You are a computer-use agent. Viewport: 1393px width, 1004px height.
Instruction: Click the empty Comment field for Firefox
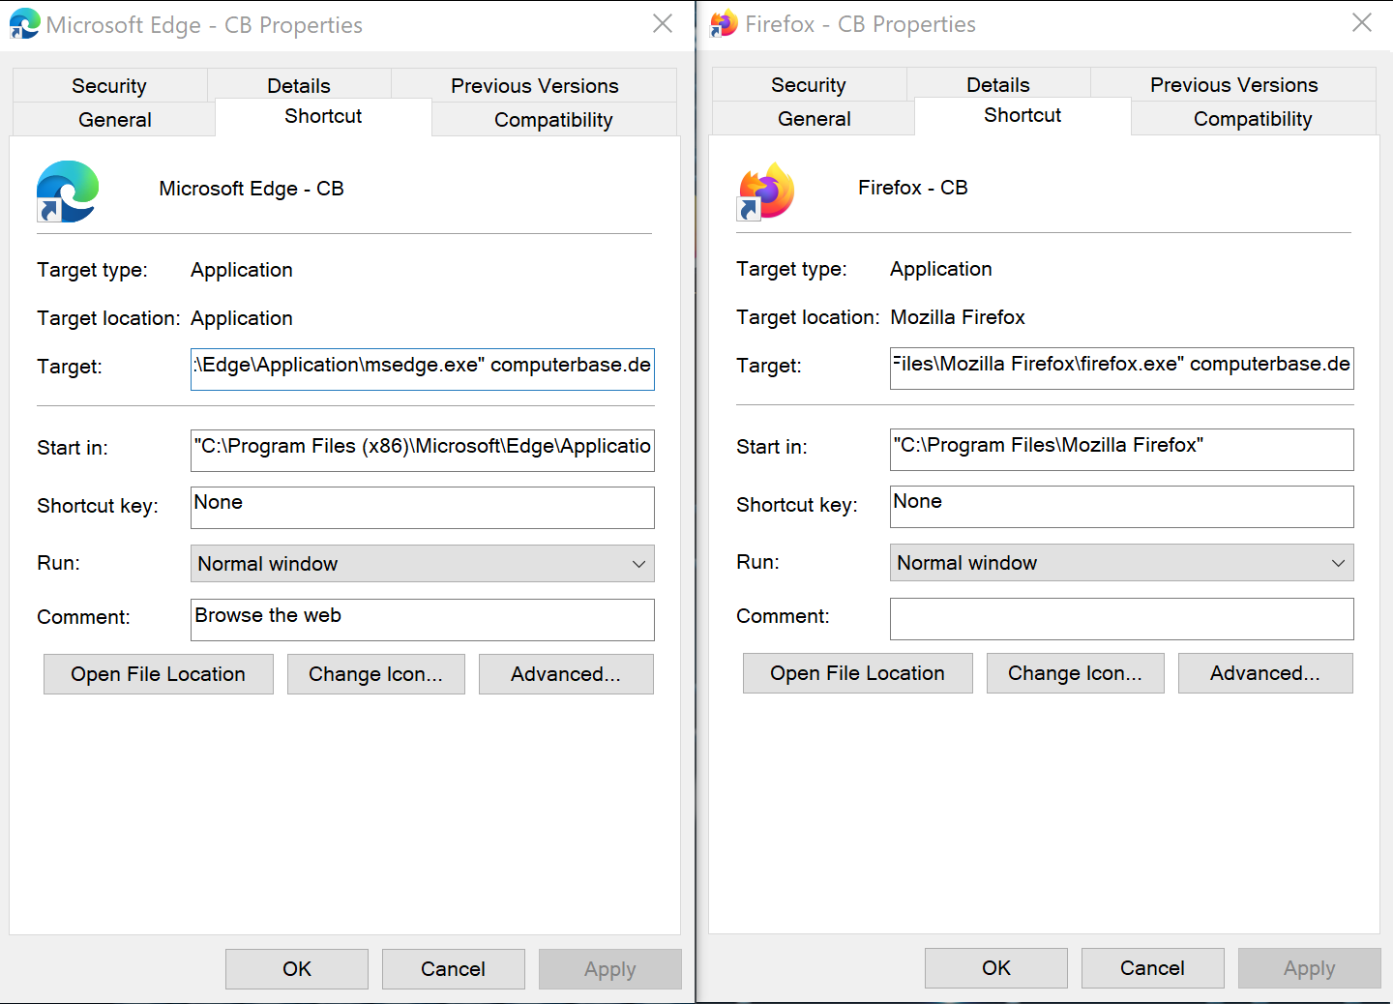pos(1121,619)
